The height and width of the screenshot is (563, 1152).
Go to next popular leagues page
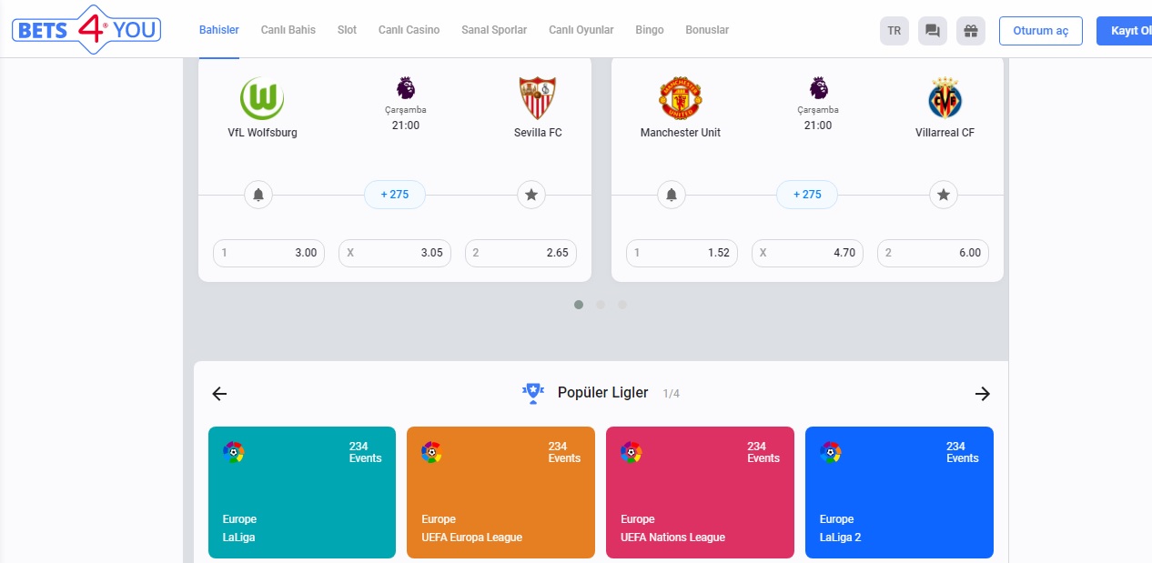point(982,394)
